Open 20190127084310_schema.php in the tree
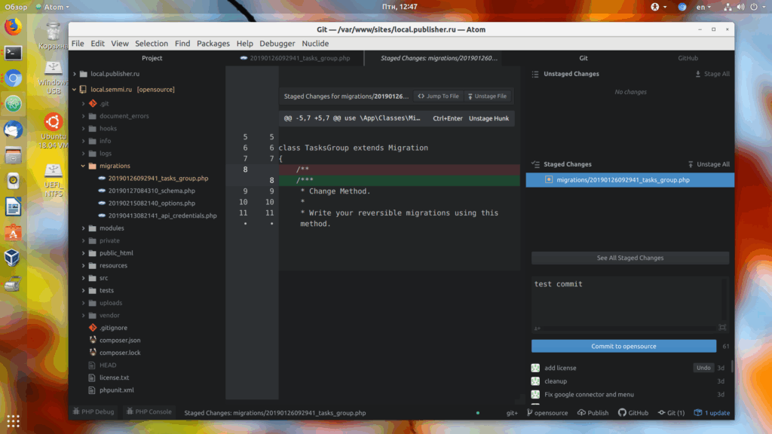772x434 pixels. (x=152, y=191)
